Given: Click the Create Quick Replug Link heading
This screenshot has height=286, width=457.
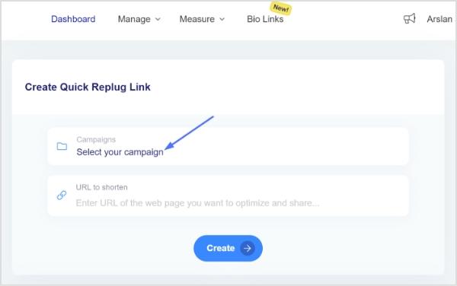Looking at the screenshot, I should pyautogui.click(x=88, y=87).
